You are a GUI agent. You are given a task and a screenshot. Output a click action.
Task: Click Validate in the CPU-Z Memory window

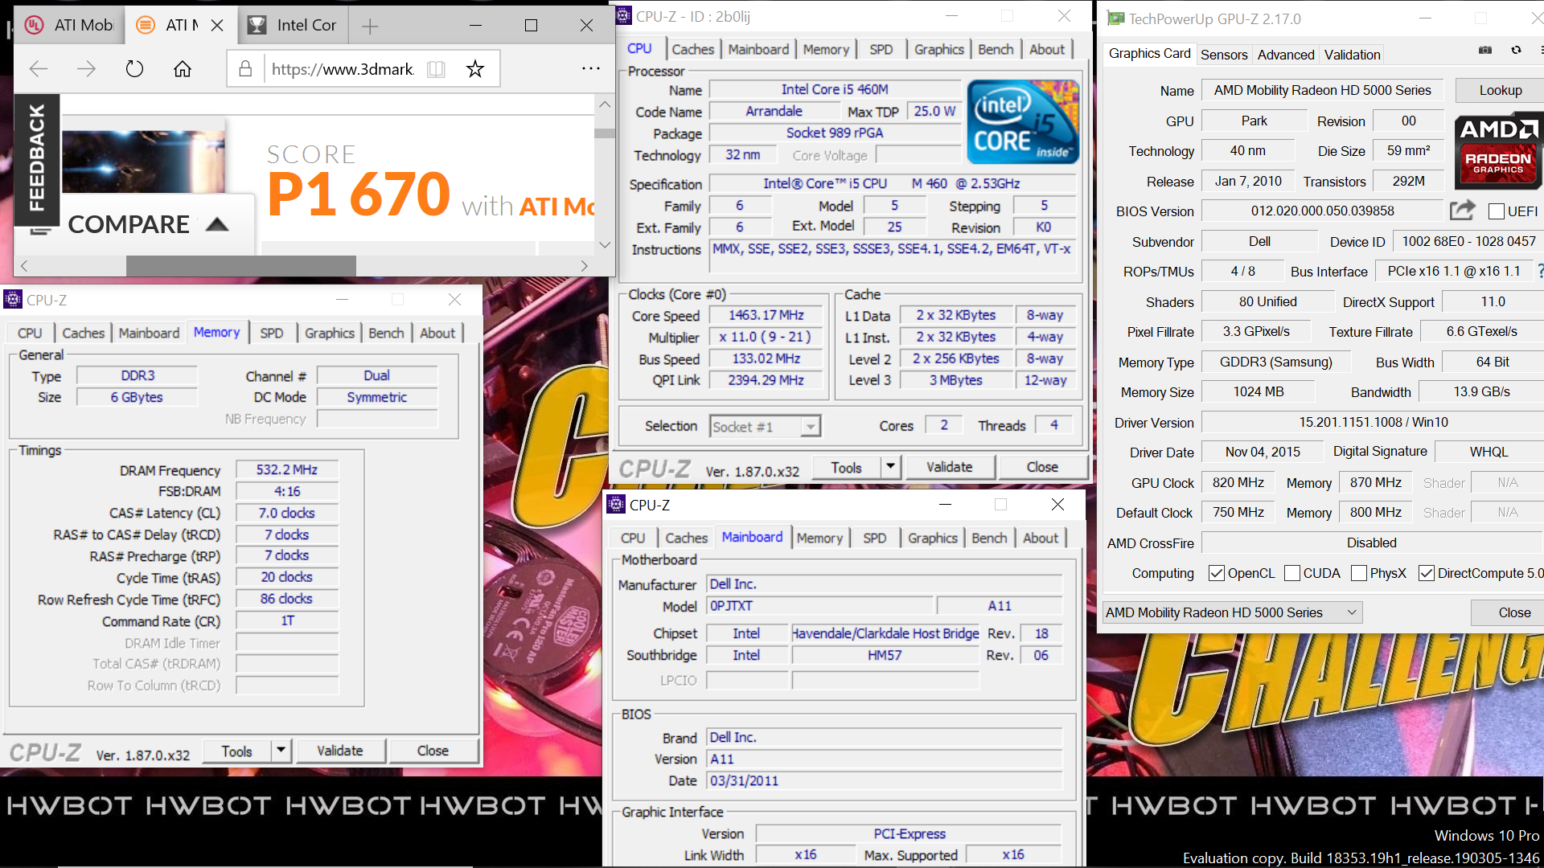point(340,751)
